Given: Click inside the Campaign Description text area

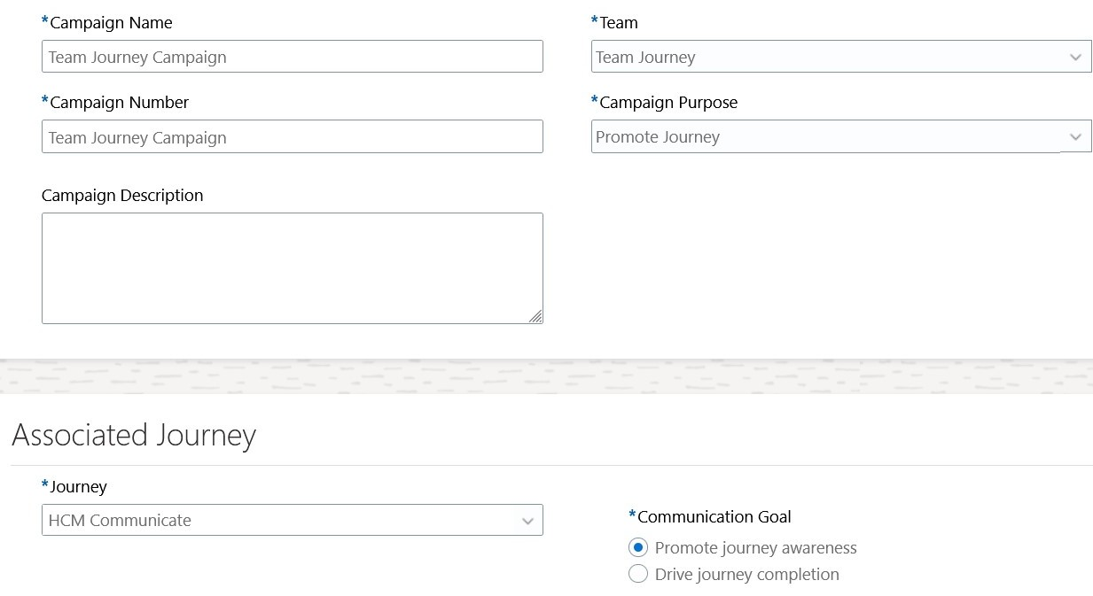Looking at the screenshot, I should [x=292, y=267].
